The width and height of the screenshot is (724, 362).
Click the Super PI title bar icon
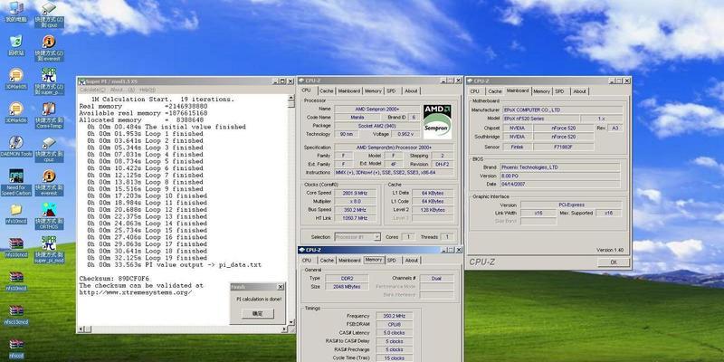point(82,81)
